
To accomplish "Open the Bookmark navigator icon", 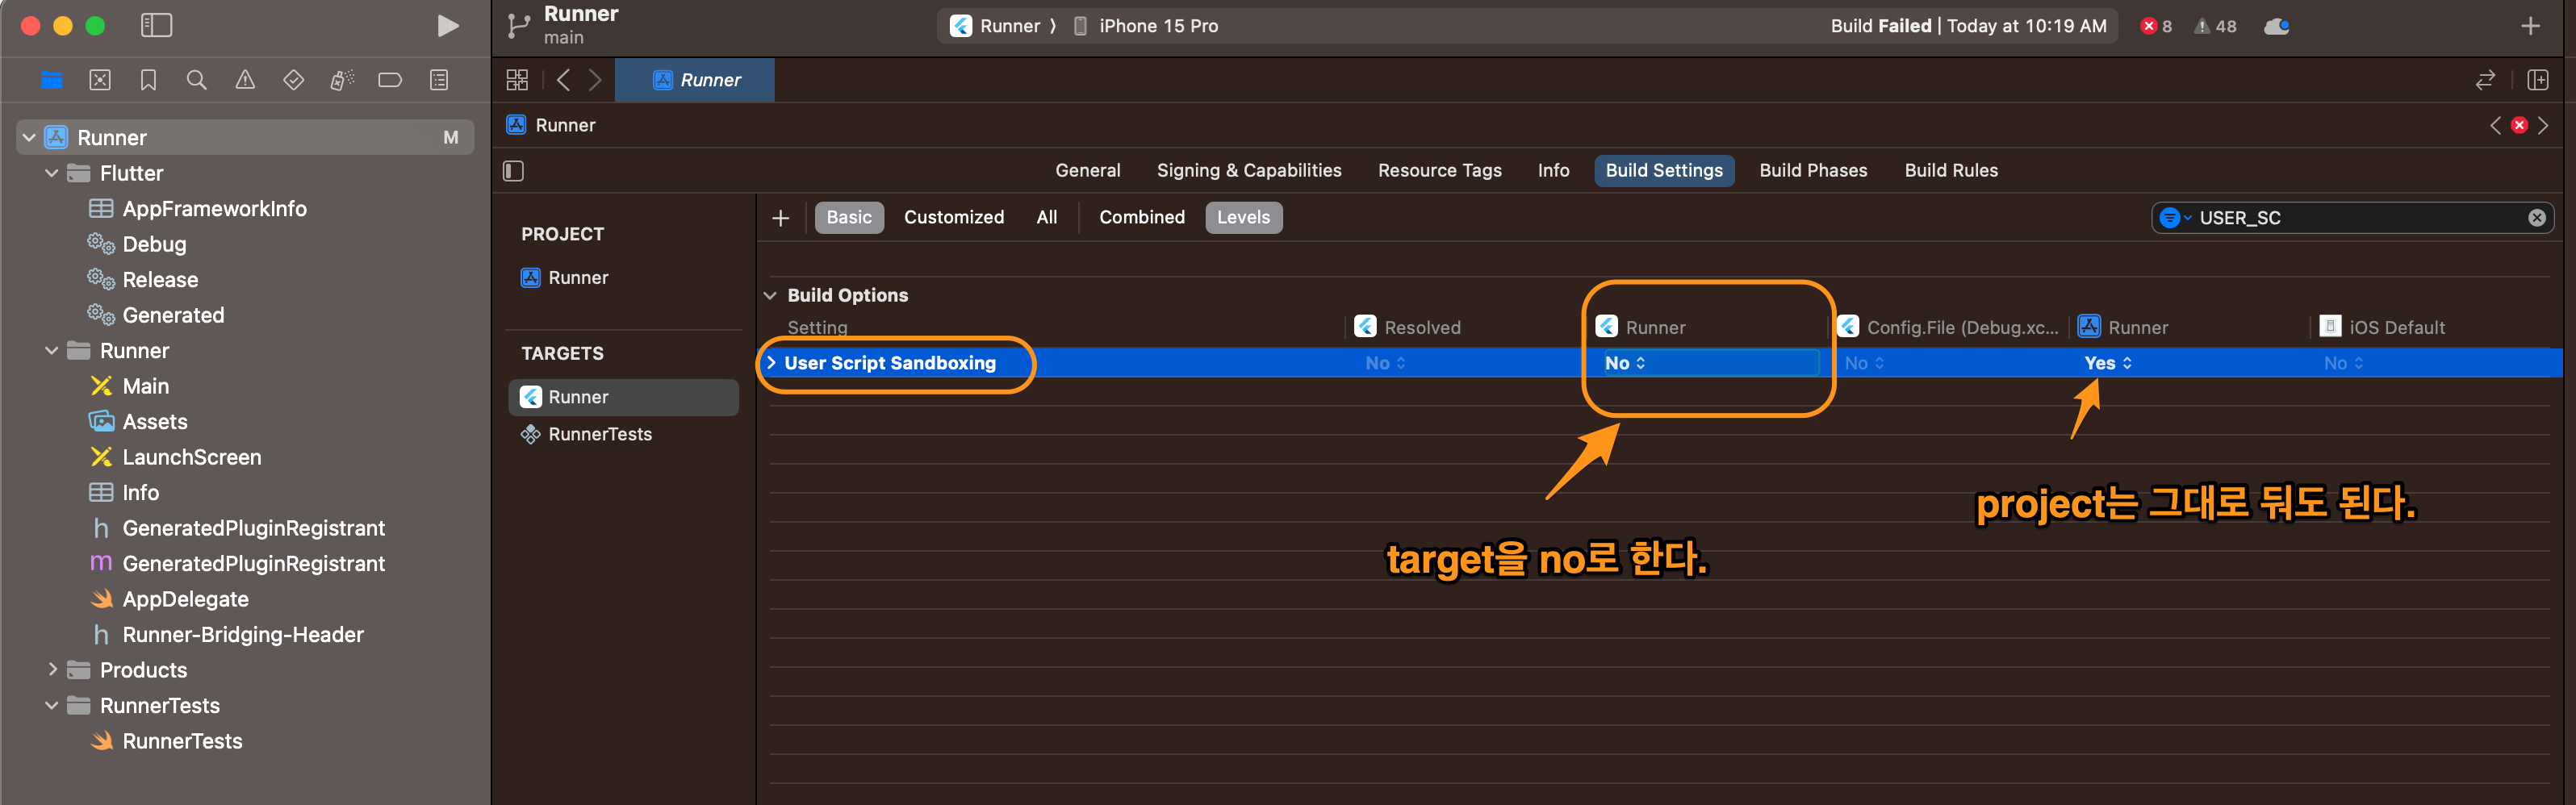I will 148,80.
